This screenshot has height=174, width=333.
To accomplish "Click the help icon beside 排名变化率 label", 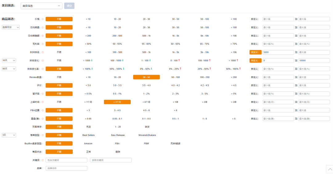I will pos(43,69).
